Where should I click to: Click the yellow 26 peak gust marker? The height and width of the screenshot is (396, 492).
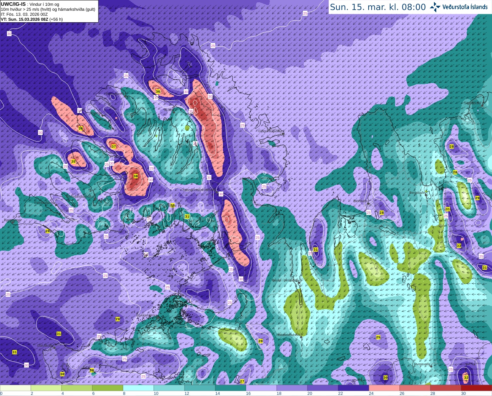click(x=48, y=231)
